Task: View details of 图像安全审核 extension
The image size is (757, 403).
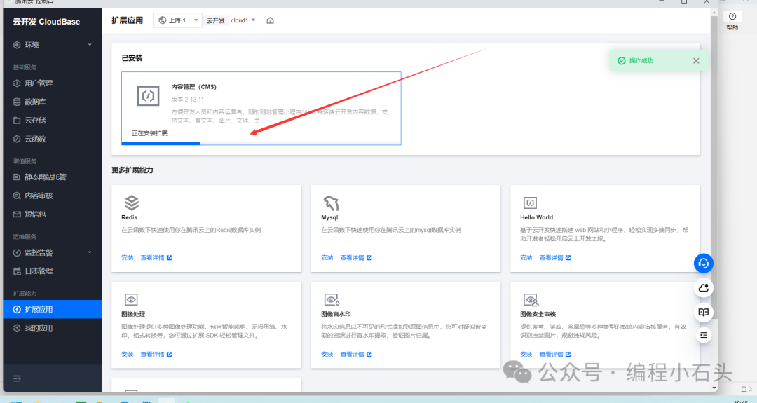Action: tap(554, 354)
